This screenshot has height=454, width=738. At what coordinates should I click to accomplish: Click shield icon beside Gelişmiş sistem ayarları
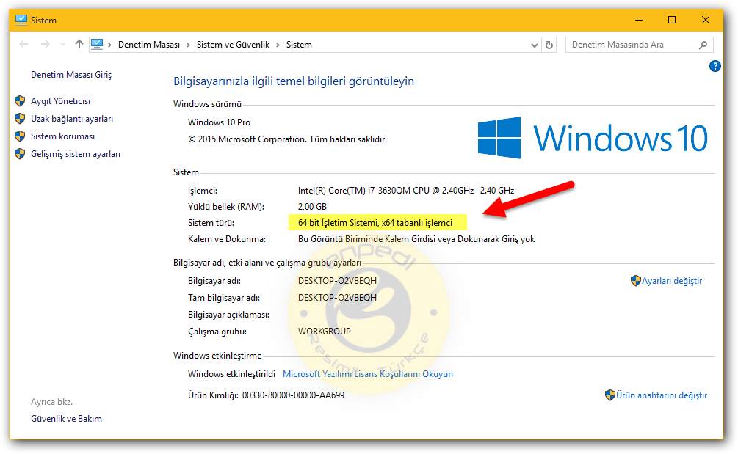tap(20, 154)
